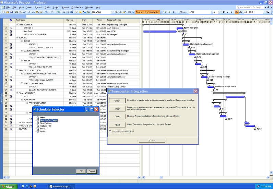The height and width of the screenshot is (189, 273).
Task: Click the Indent green right arrow
Action: [x=169, y=12]
